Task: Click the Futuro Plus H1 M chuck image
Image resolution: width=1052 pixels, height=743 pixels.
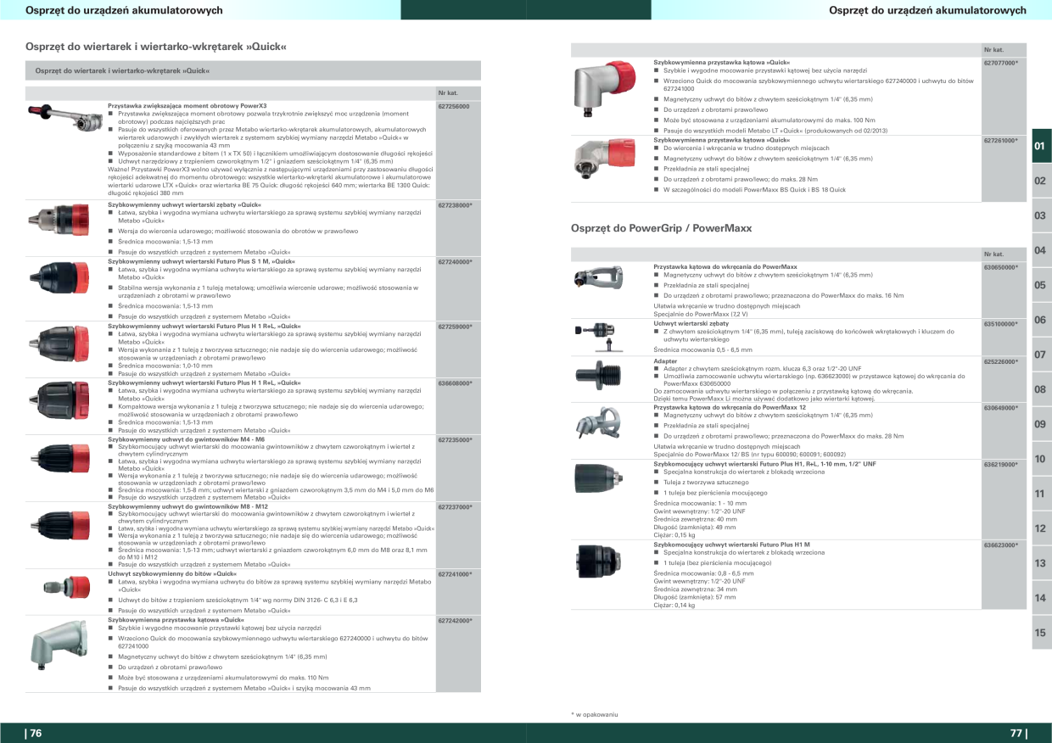Action: [600, 560]
